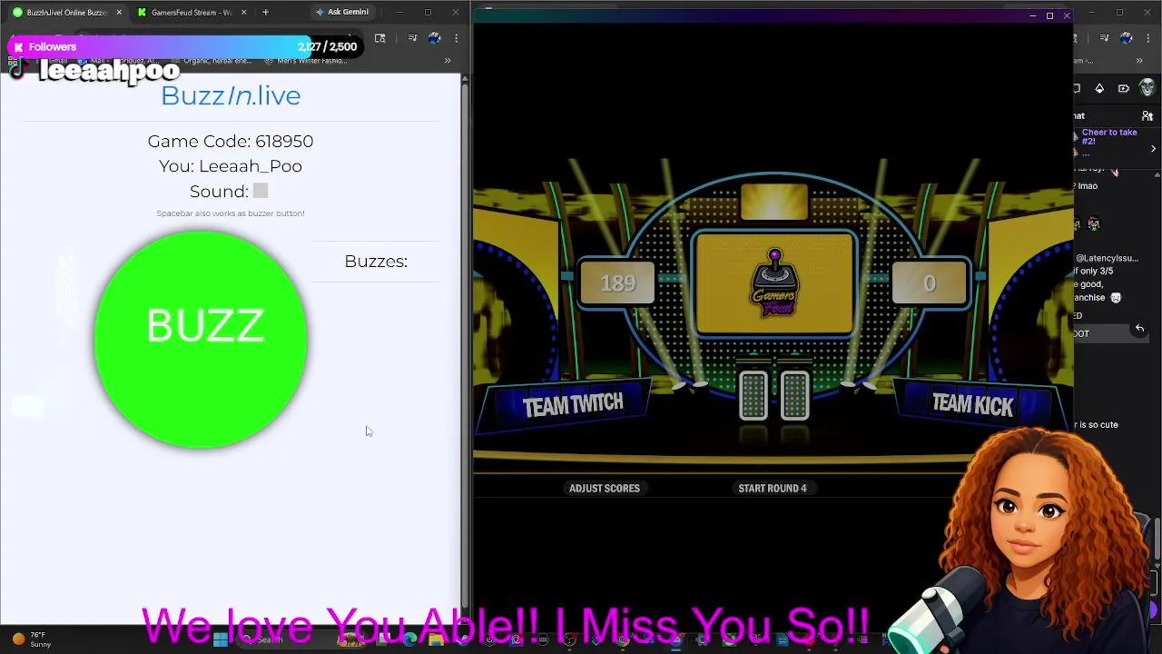Screen dimensions: 1162x654
Task: Click the Game Code: 618950 text
Action: (x=231, y=142)
